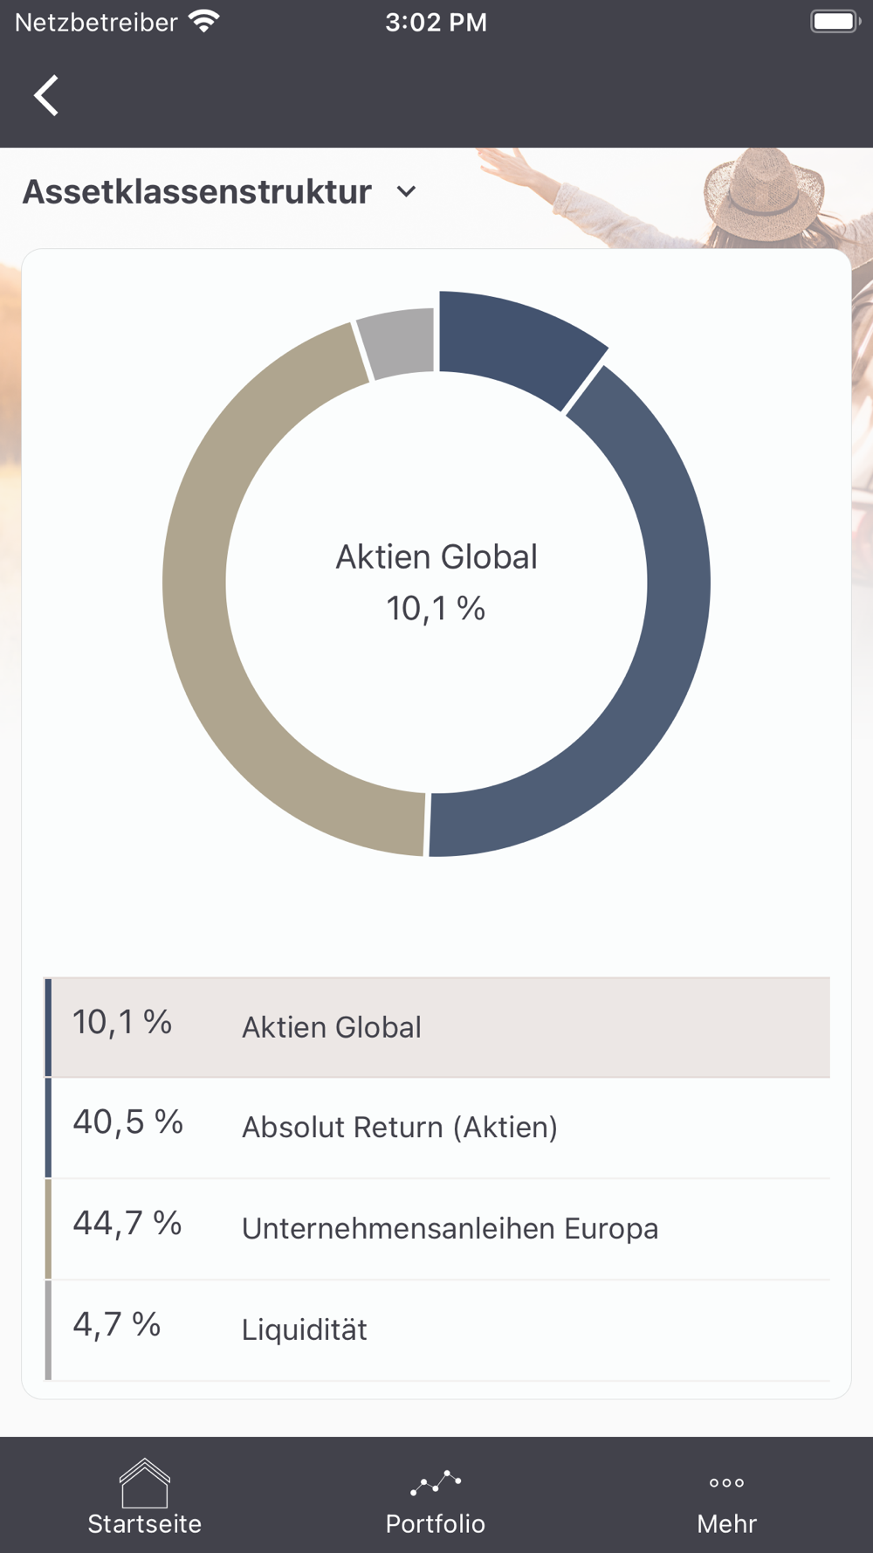Select the Aktien Global row

click(436, 1027)
